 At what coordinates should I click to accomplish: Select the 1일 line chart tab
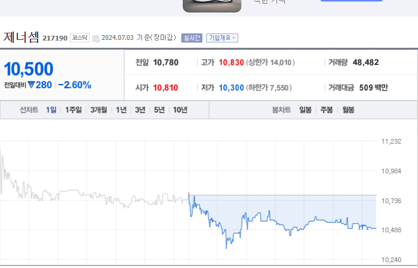[51, 110]
